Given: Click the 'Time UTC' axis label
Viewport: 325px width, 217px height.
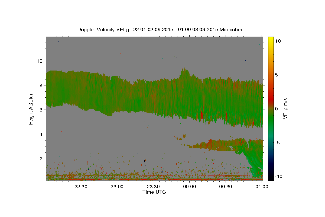Looking at the screenshot, I should [x=154, y=192].
